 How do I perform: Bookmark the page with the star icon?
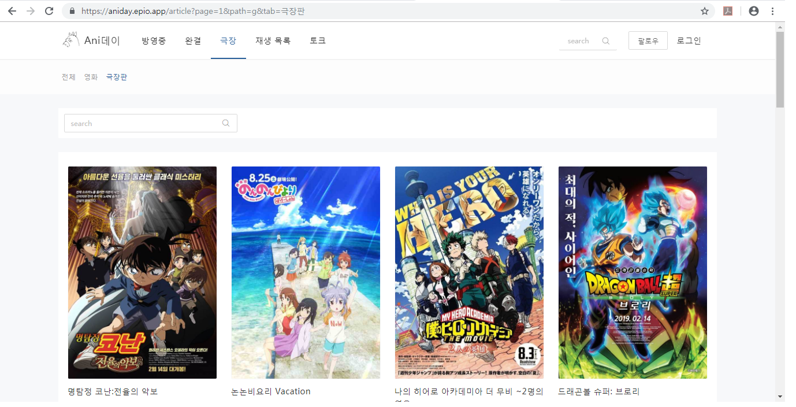pyautogui.click(x=705, y=11)
